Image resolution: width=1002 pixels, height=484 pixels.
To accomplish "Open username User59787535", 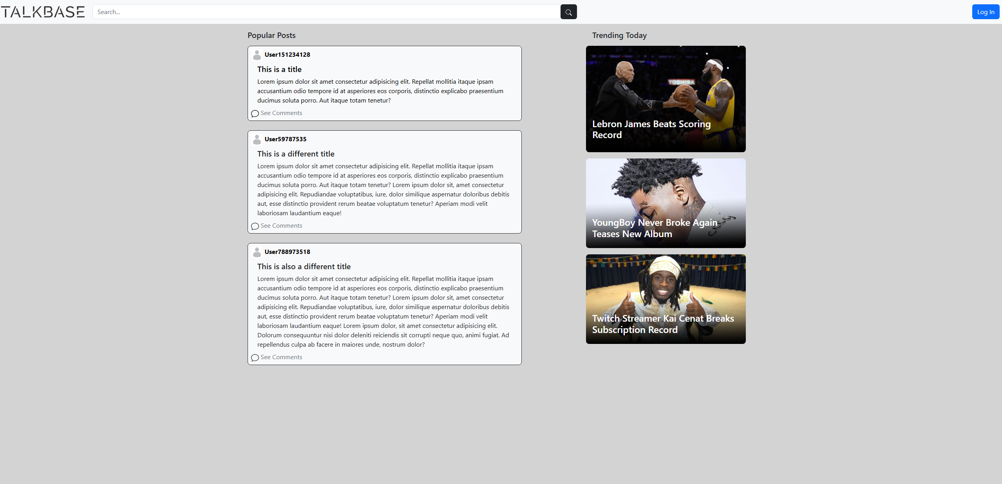I will (x=286, y=139).
